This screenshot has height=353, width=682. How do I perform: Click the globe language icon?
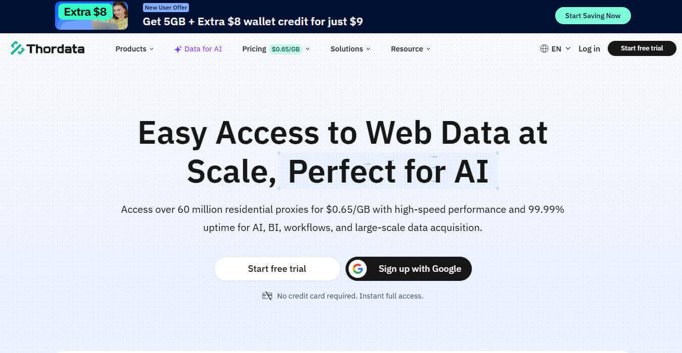(544, 49)
